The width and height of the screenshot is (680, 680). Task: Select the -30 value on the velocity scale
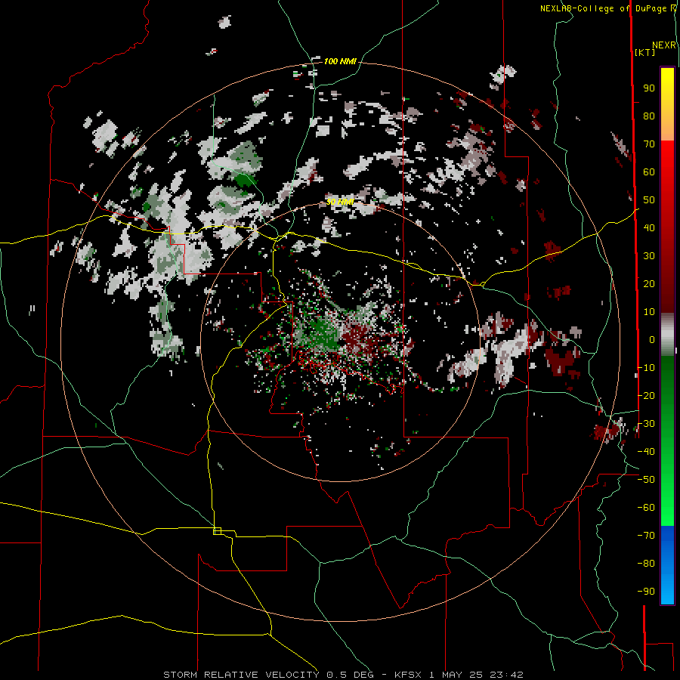[646, 424]
